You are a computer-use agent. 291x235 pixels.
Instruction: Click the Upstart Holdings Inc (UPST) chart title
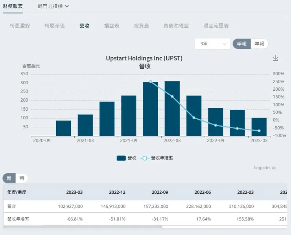tap(144, 58)
